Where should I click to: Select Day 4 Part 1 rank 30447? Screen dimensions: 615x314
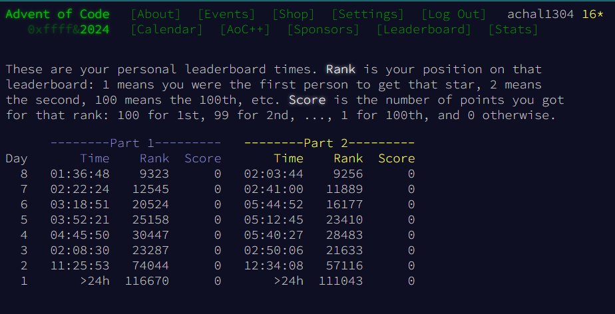[x=150, y=235]
